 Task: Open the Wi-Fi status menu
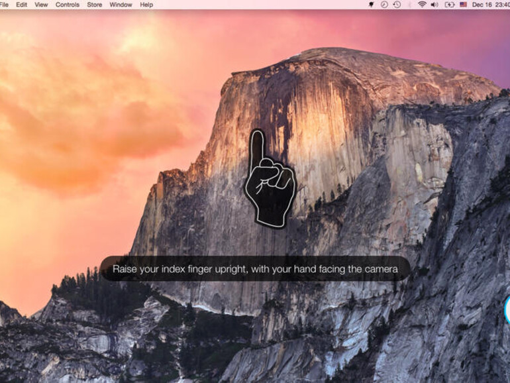point(422,5)
